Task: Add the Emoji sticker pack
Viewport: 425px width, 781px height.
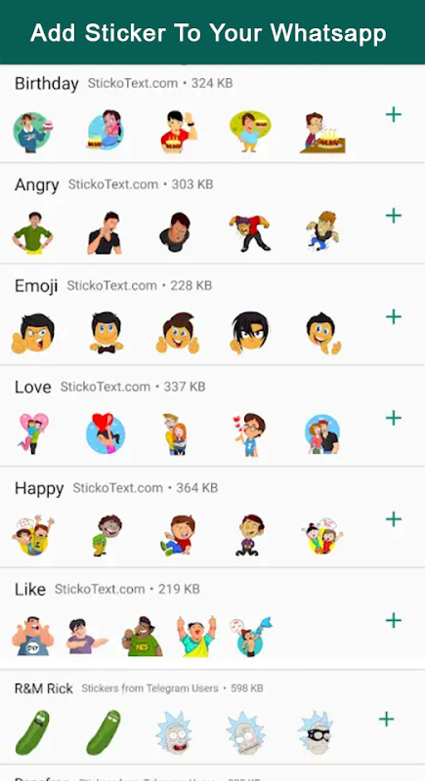Action: [x=394, y=316]
